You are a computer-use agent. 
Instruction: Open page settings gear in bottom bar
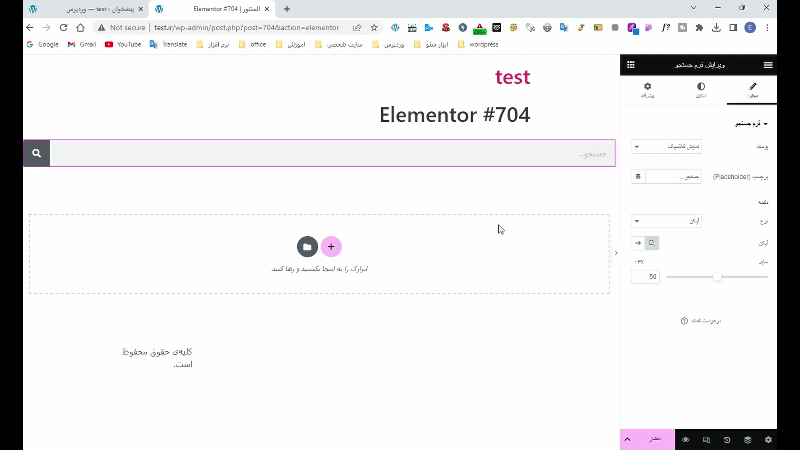tap(768, 440)
